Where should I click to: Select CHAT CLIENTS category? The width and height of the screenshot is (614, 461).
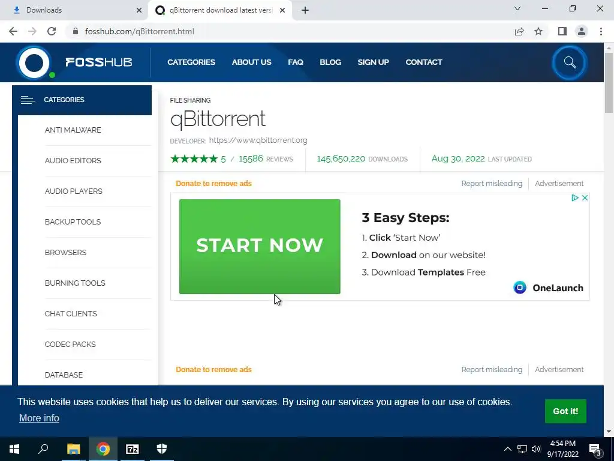tap(71, 313)
